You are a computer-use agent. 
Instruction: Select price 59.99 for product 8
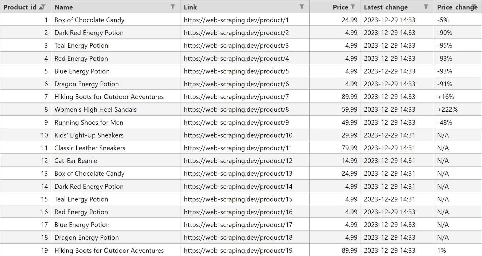(x=335, y=109)
